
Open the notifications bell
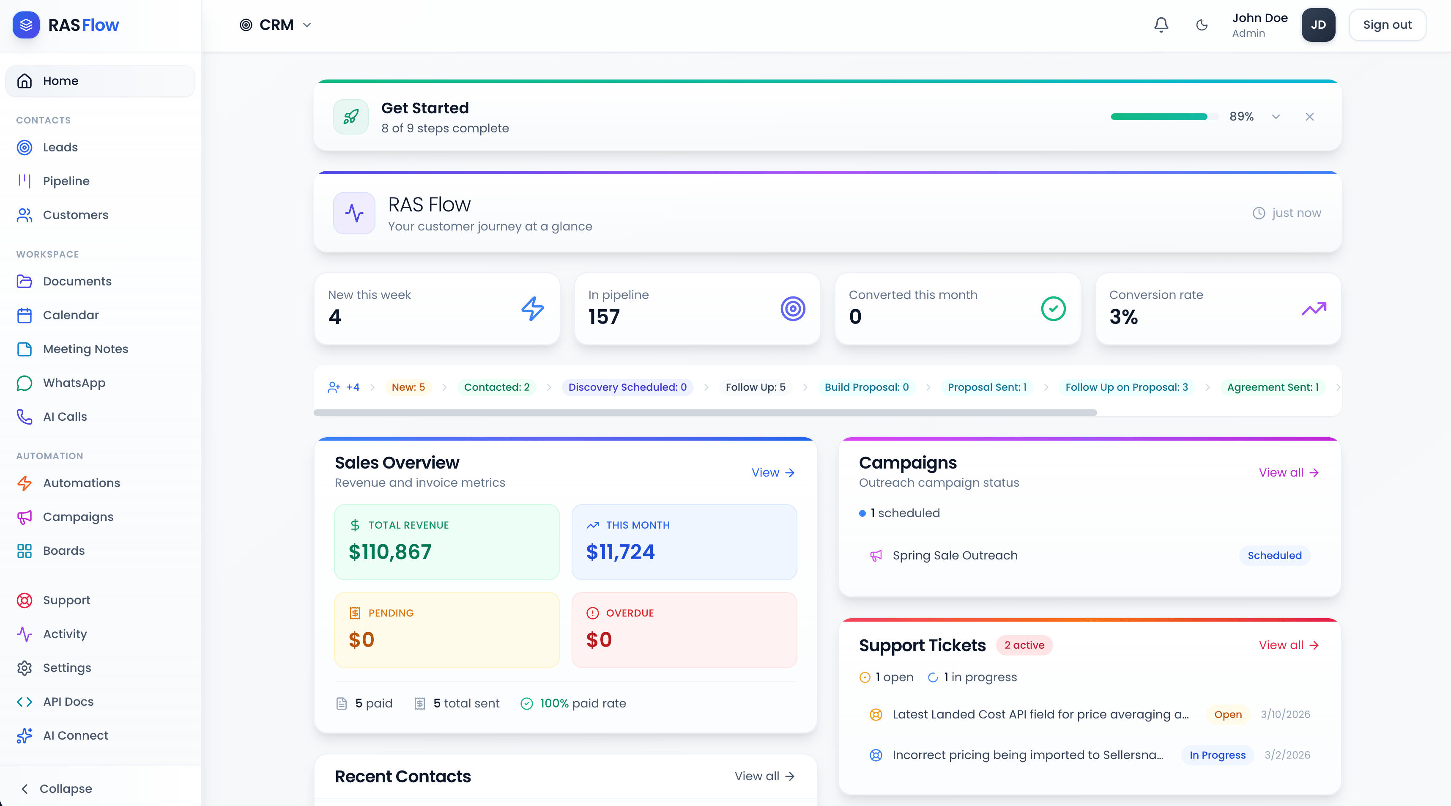pyautogui.click(x=1161, y=25)
